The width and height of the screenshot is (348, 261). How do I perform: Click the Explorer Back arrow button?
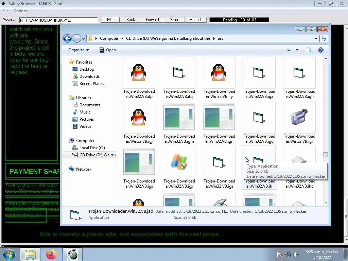point(67,39)
